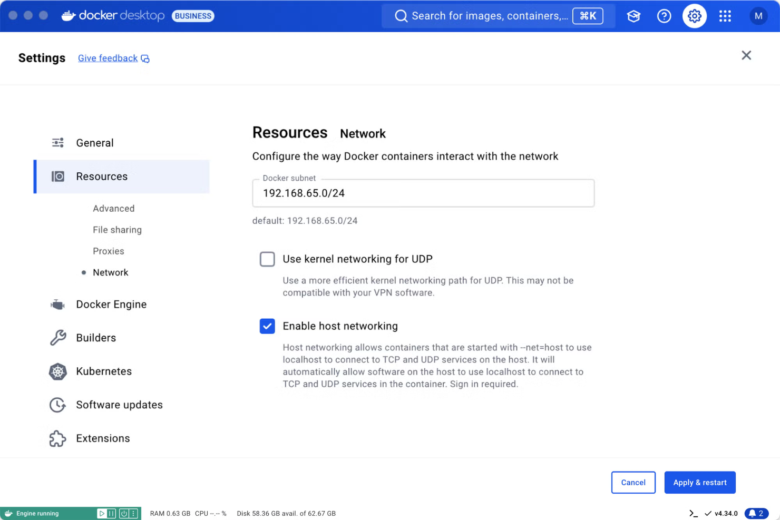Pause the Docker engine
Viewport: 780px width, 520px height.
pyautogui.click(x=112, y=513)
